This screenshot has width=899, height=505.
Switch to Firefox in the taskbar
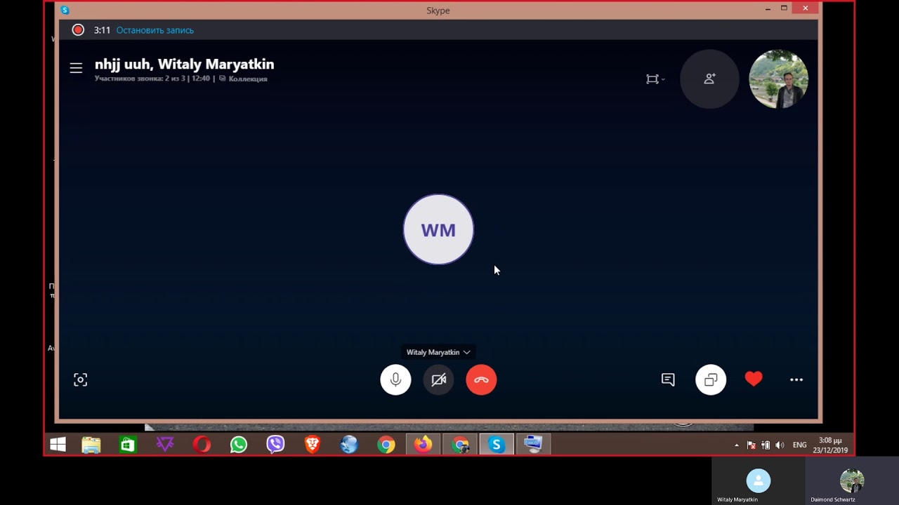click(423, 445)
